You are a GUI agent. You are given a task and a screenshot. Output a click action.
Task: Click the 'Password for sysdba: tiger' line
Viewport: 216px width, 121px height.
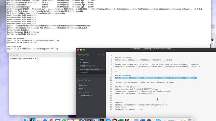[x=129, y=109]
